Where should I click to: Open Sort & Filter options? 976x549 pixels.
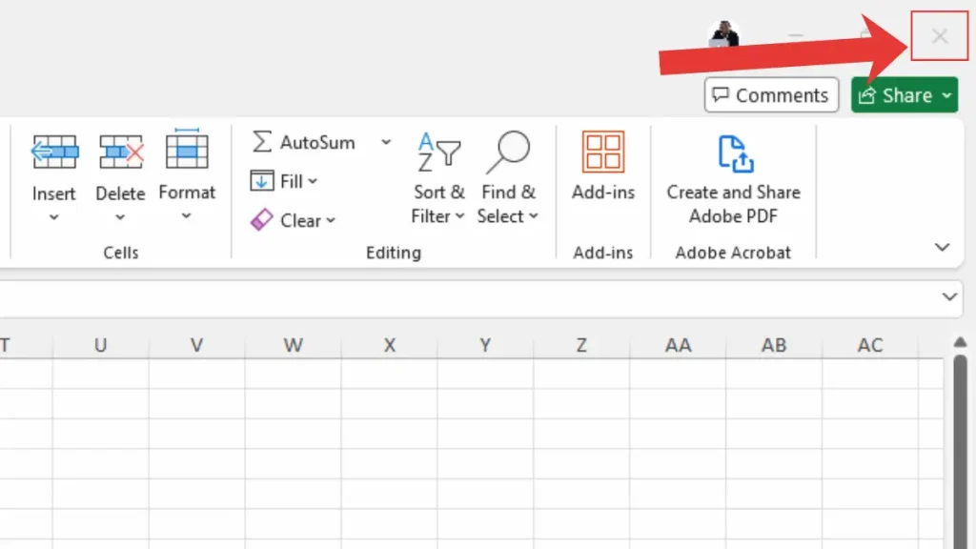(x=438, y=152)
